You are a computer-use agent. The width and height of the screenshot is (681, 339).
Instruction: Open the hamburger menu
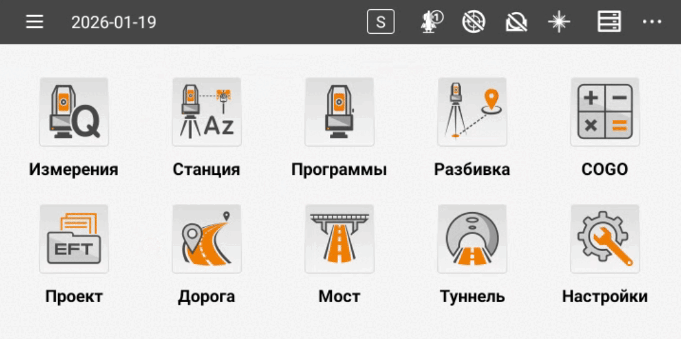point(34,22)
